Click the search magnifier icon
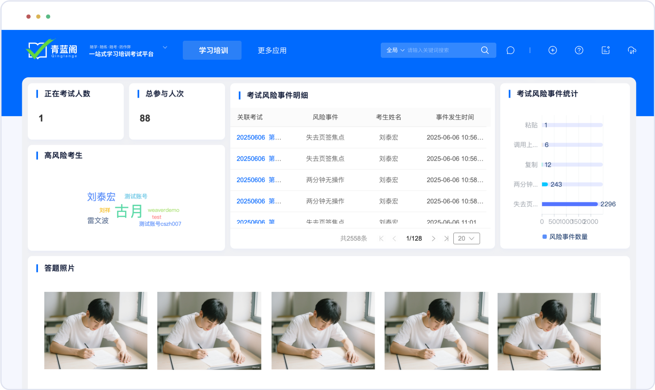Viewport: 655px width, 390px height. 485,50
